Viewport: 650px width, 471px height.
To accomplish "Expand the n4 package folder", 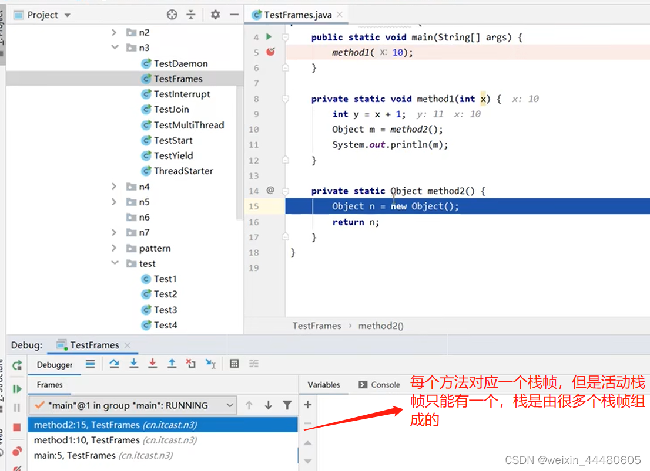I will tap(115, 187).
